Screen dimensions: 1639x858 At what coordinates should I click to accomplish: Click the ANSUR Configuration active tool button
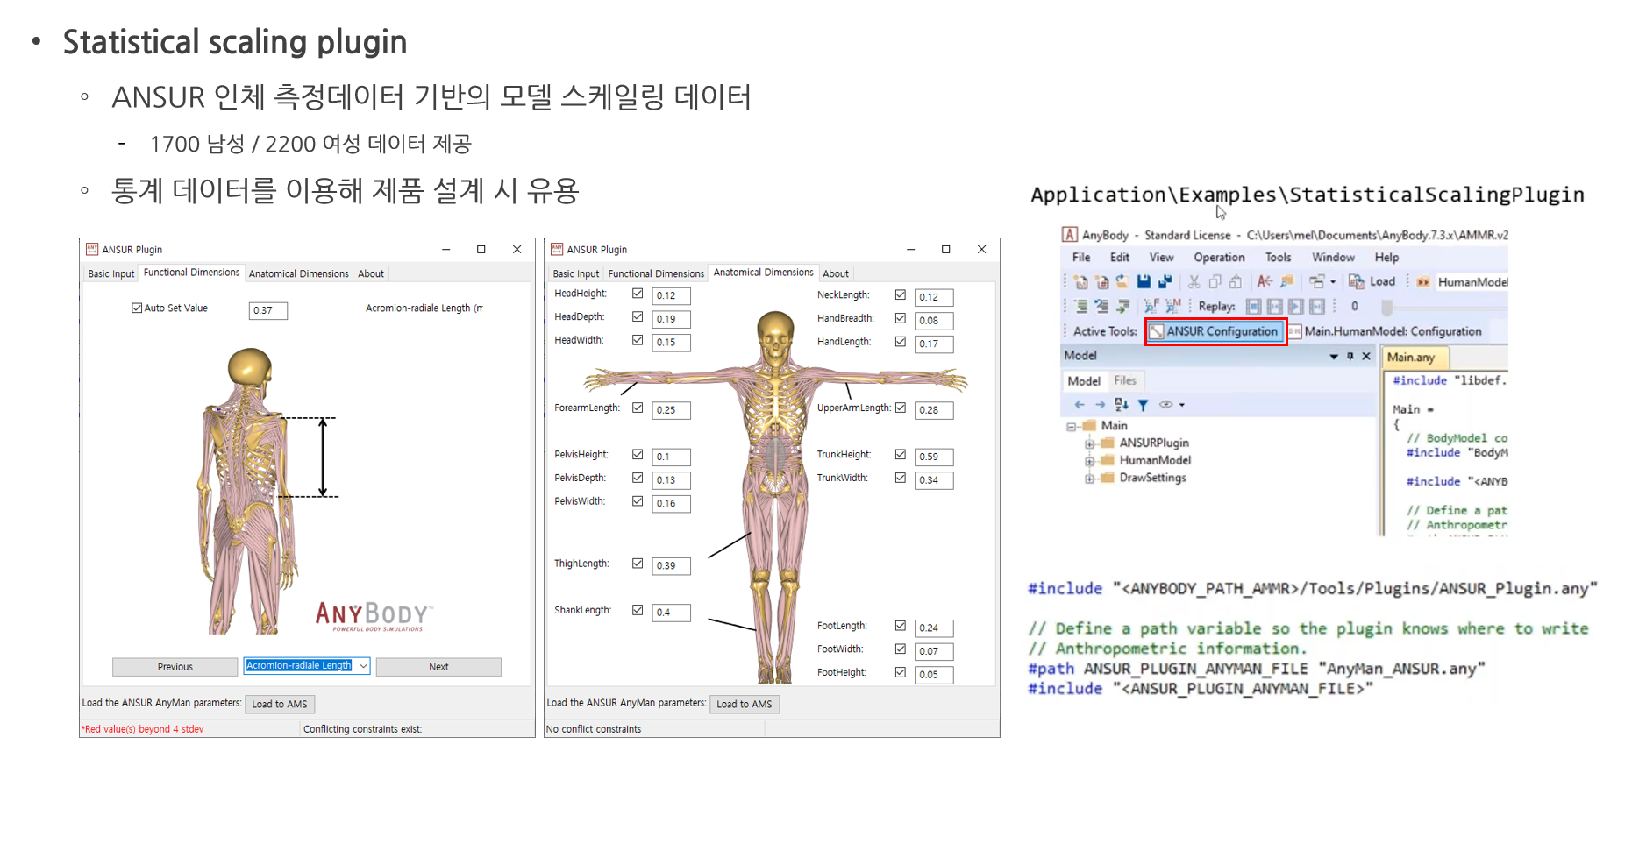tap(1215, 331)
